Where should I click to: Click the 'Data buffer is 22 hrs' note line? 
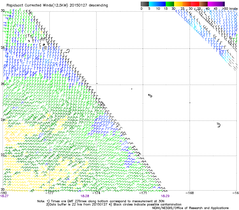point(114,205)
